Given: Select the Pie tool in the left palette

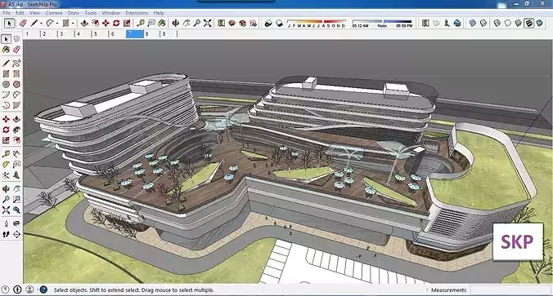Looking at the screenshot, I should coord(16,105).
